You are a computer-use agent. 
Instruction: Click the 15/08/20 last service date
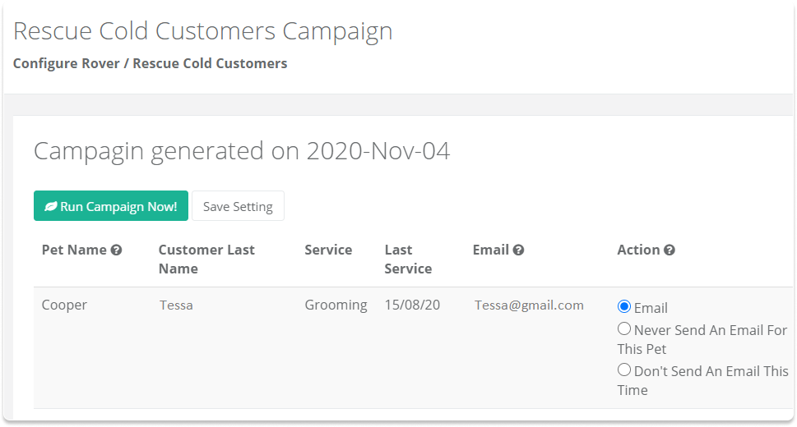coord(412,305)
